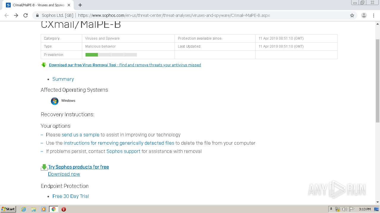Click the padlock site security icon
The image size is (380, 213).
37,15
